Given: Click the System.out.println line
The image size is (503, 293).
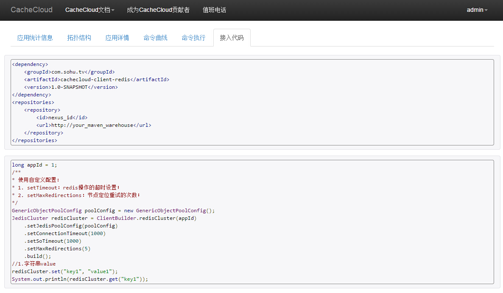Looking at the screenshot, I should pyautogui.click(x=80, y=279).
